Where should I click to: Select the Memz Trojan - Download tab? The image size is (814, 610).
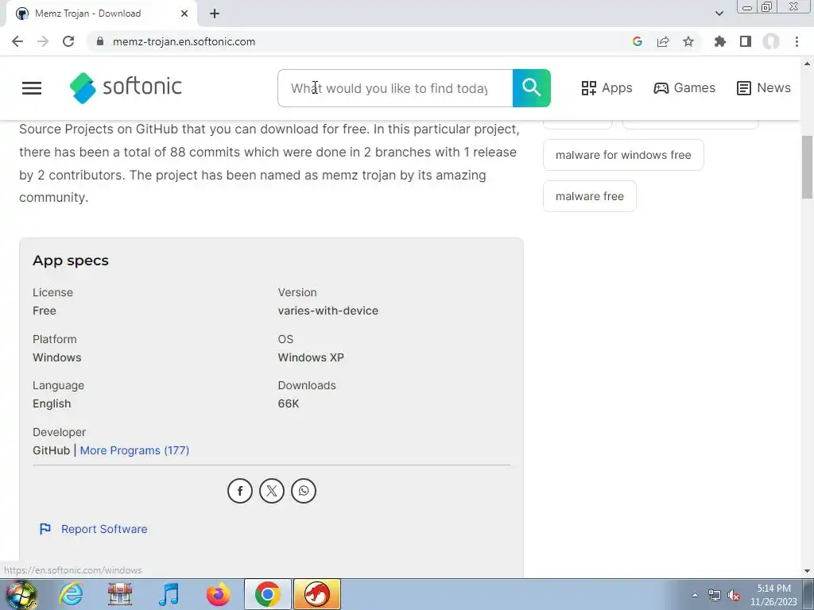click(101, 14)
